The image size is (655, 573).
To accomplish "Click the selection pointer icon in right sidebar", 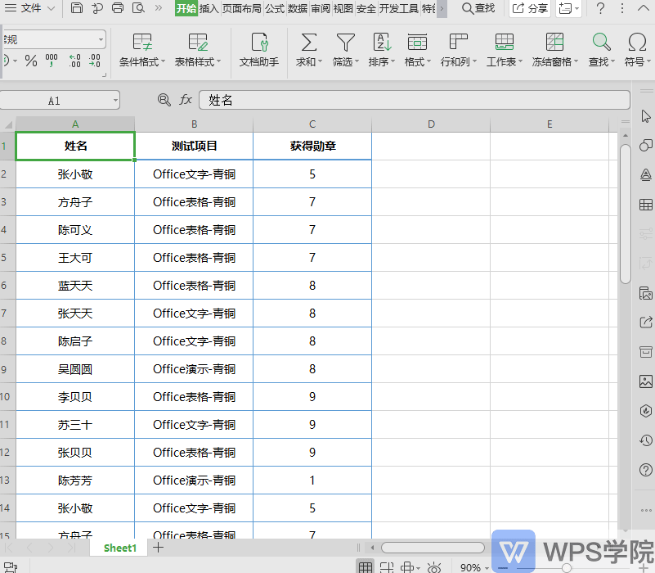I will [x=646, y=116].
